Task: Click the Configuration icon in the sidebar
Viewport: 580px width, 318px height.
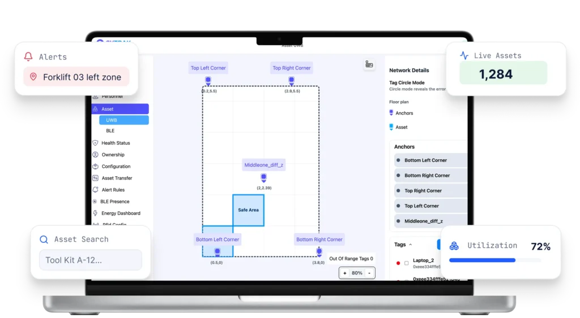Action: tap(95, 167)
